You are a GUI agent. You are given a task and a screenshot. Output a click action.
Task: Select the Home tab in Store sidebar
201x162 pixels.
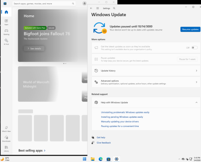click(6, 12)
